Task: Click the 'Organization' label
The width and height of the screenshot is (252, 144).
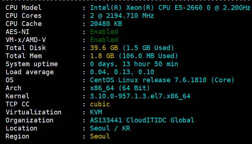Action: click(29, 120)
